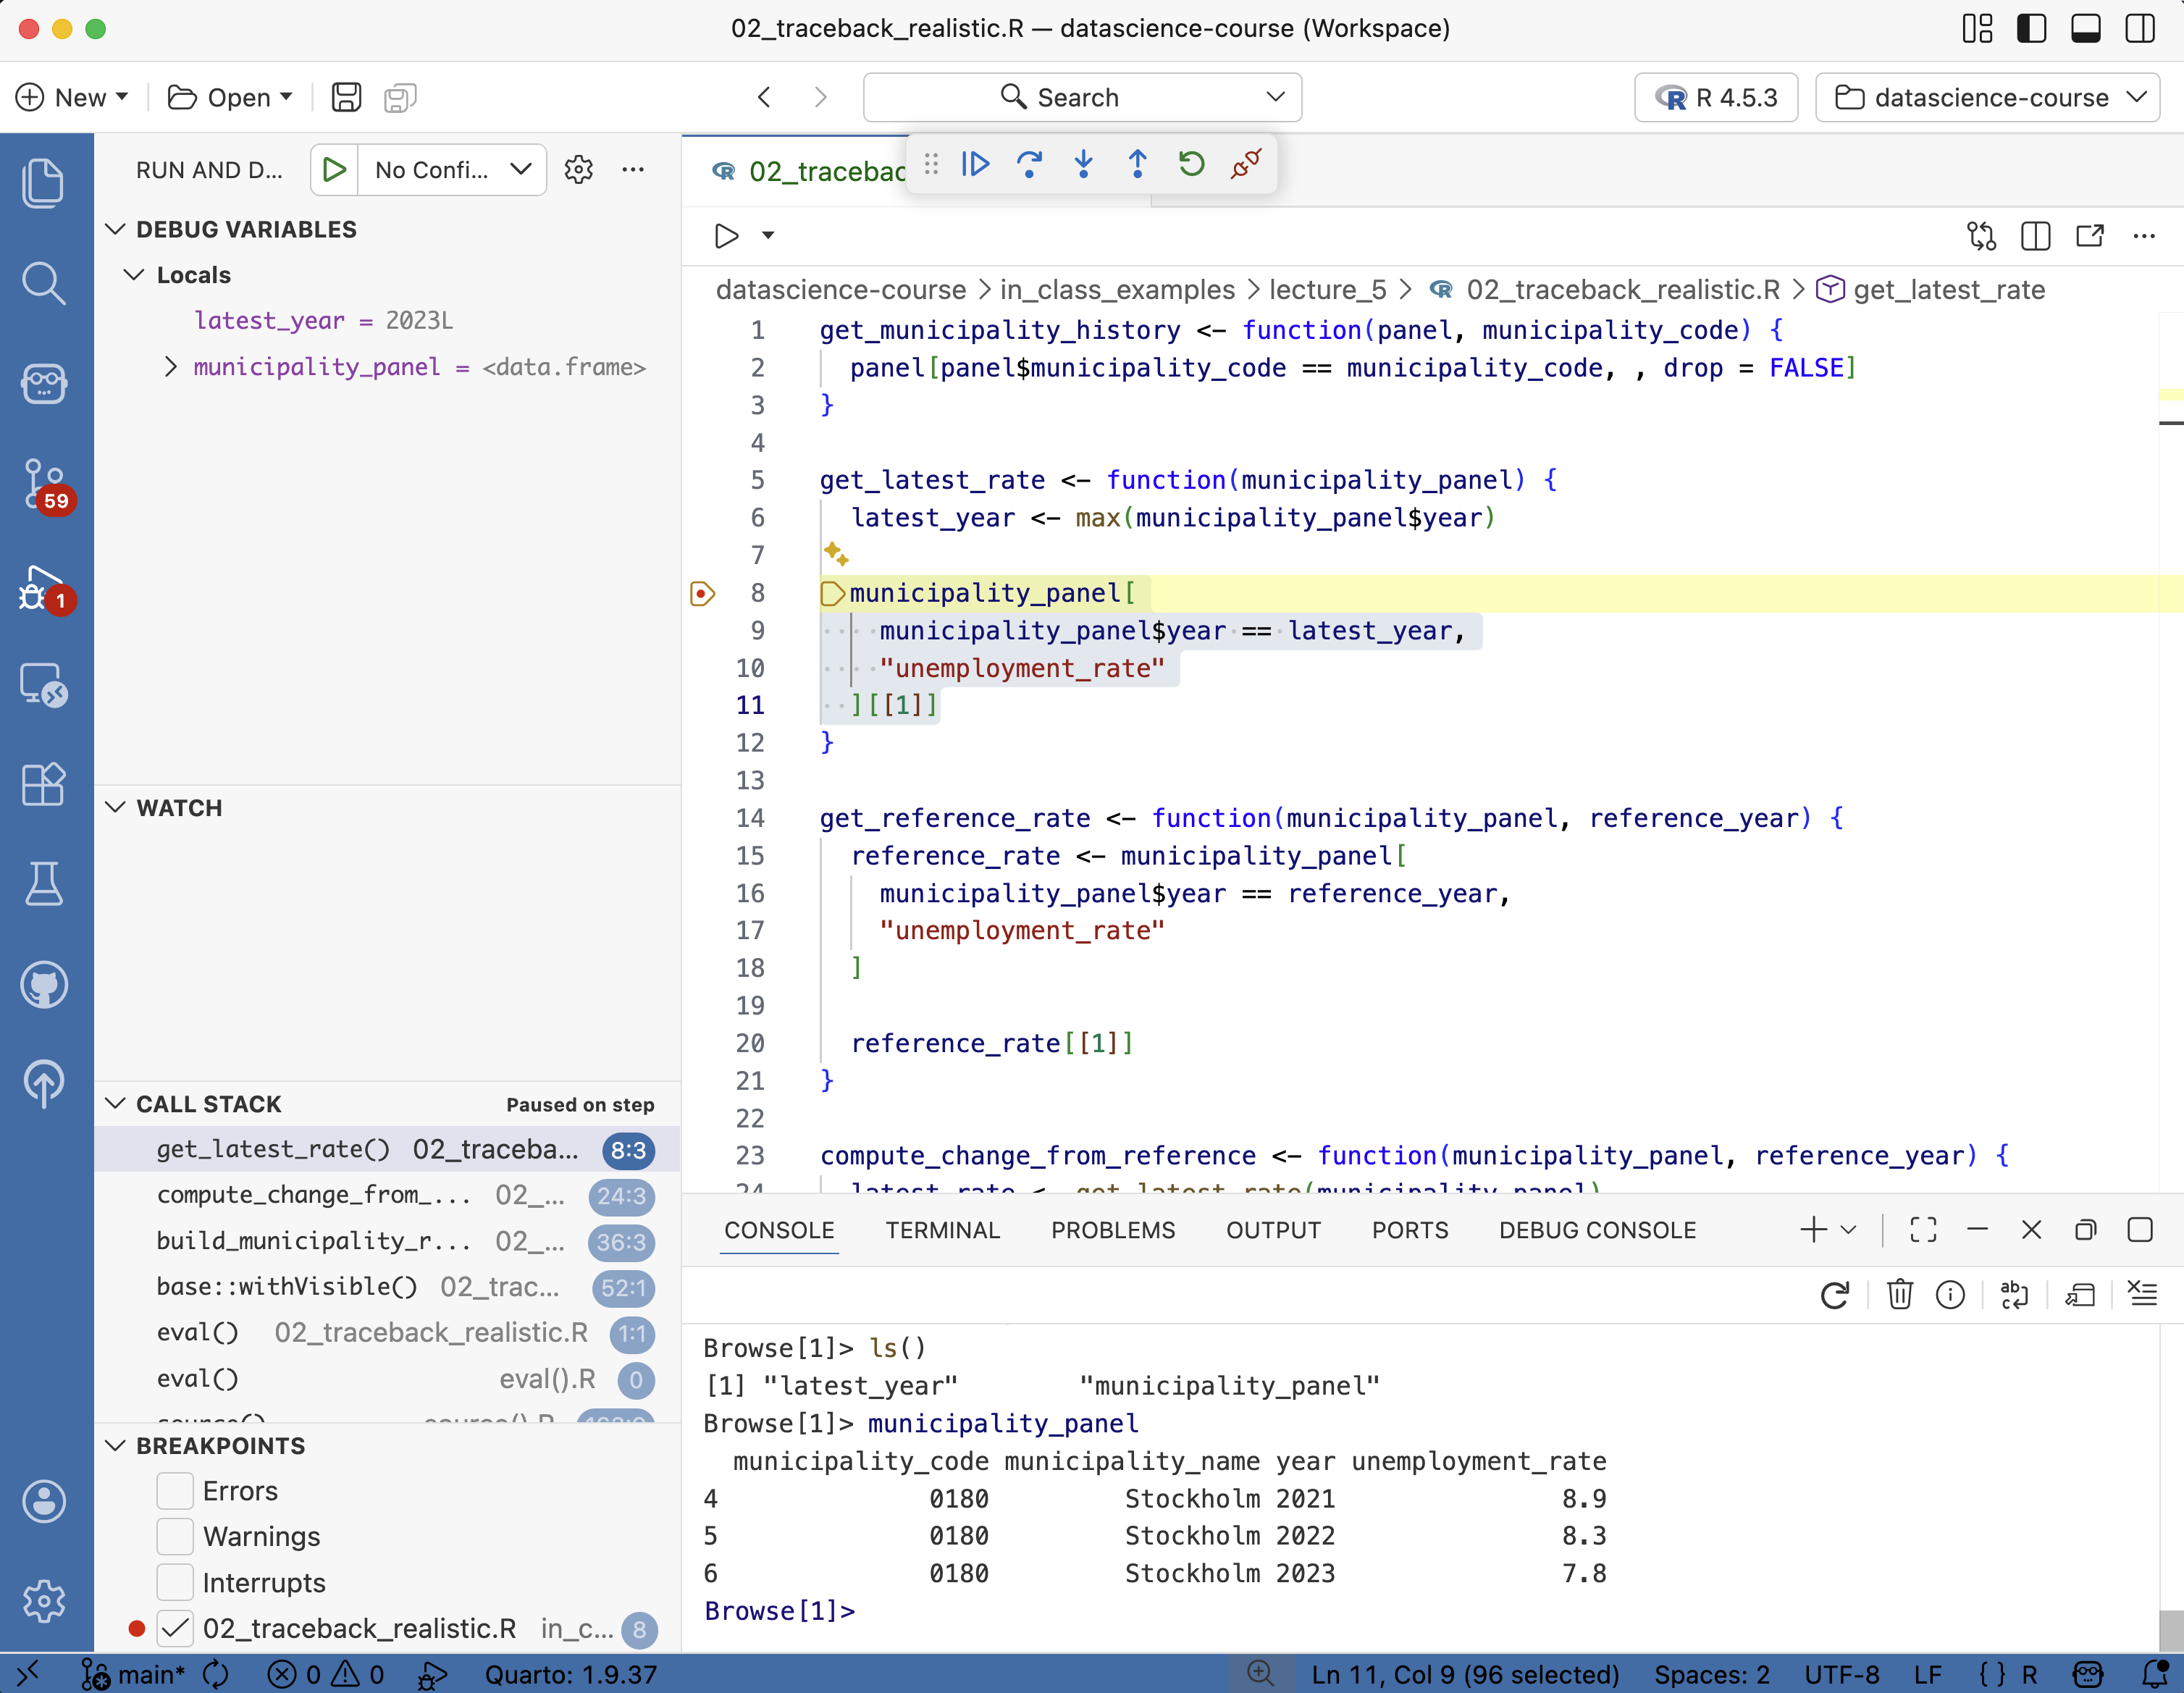
Task: Enable the Warnings breakpoint checkbox
Action: click(x=175, y=1536)
